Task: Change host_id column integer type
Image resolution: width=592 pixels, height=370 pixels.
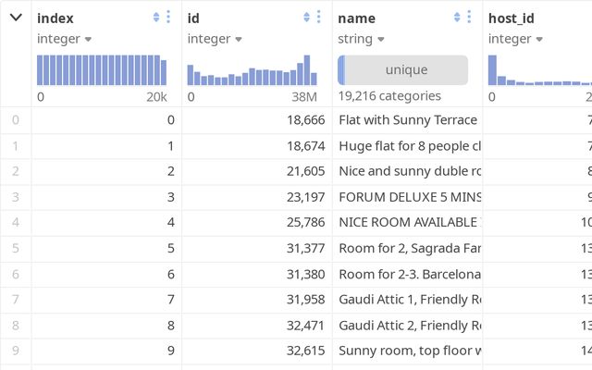Action: click(515, 39)
